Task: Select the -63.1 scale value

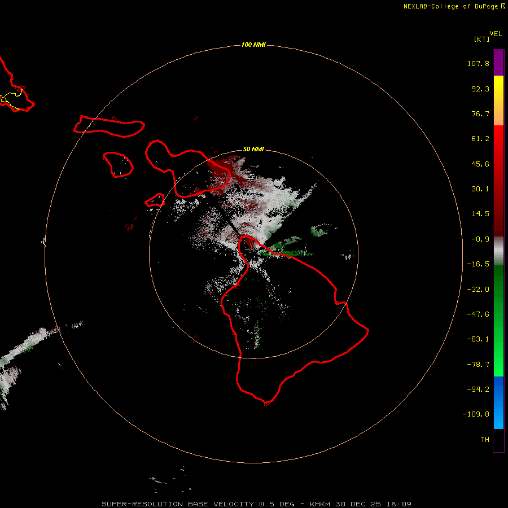Action: (x=478, y=339)
